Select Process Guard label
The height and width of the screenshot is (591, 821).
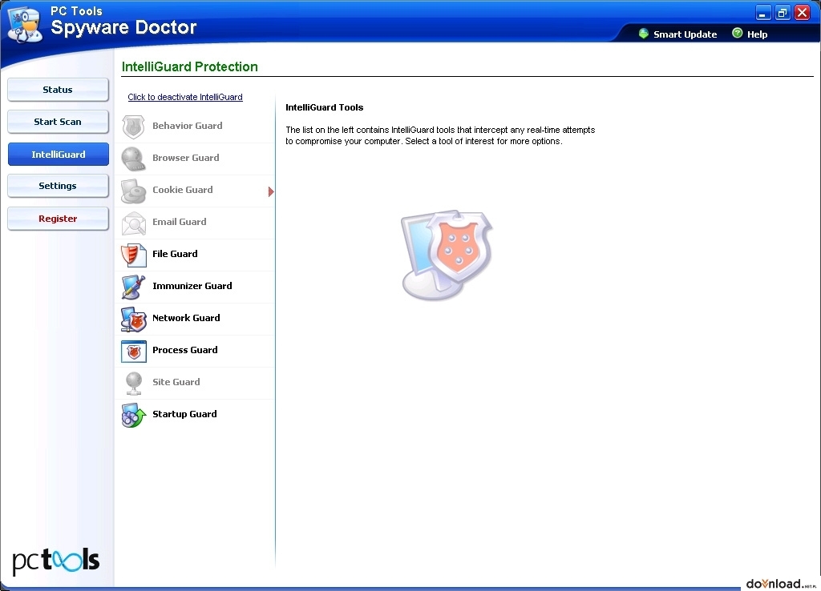185,350
